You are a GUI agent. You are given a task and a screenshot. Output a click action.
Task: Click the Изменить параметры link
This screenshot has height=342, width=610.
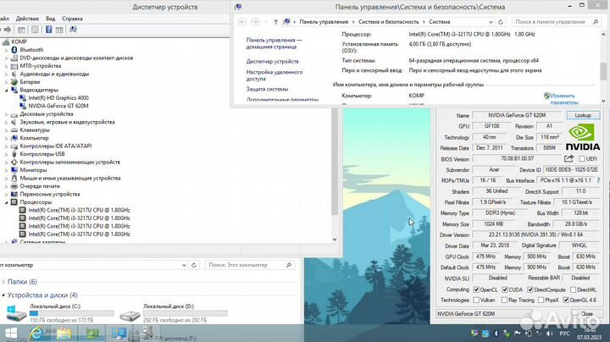[563, 99]
